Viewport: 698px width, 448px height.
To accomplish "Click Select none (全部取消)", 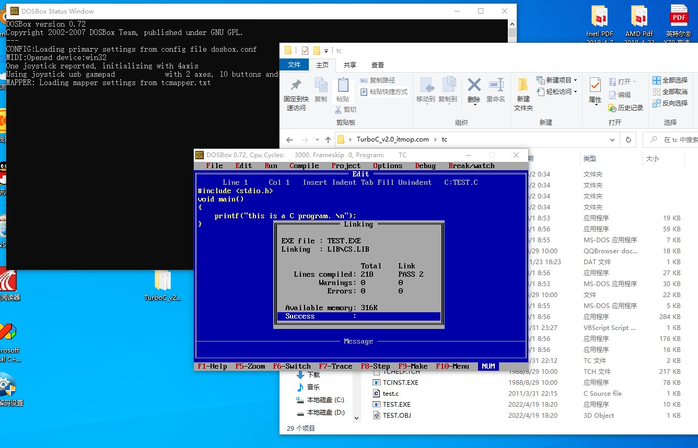I will click(x=670, y=92).
